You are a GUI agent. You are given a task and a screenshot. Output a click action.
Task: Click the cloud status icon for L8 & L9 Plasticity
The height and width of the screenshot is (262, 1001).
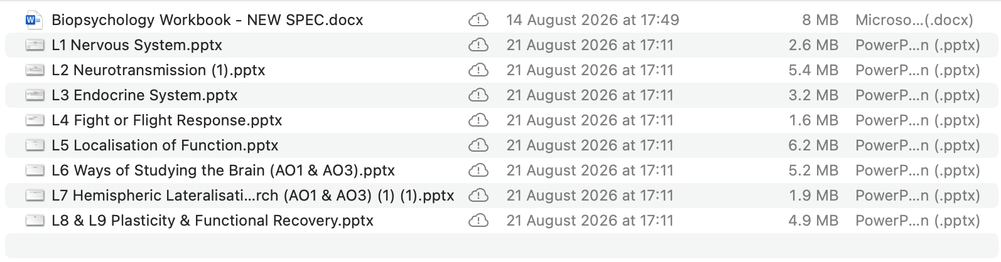479,221
